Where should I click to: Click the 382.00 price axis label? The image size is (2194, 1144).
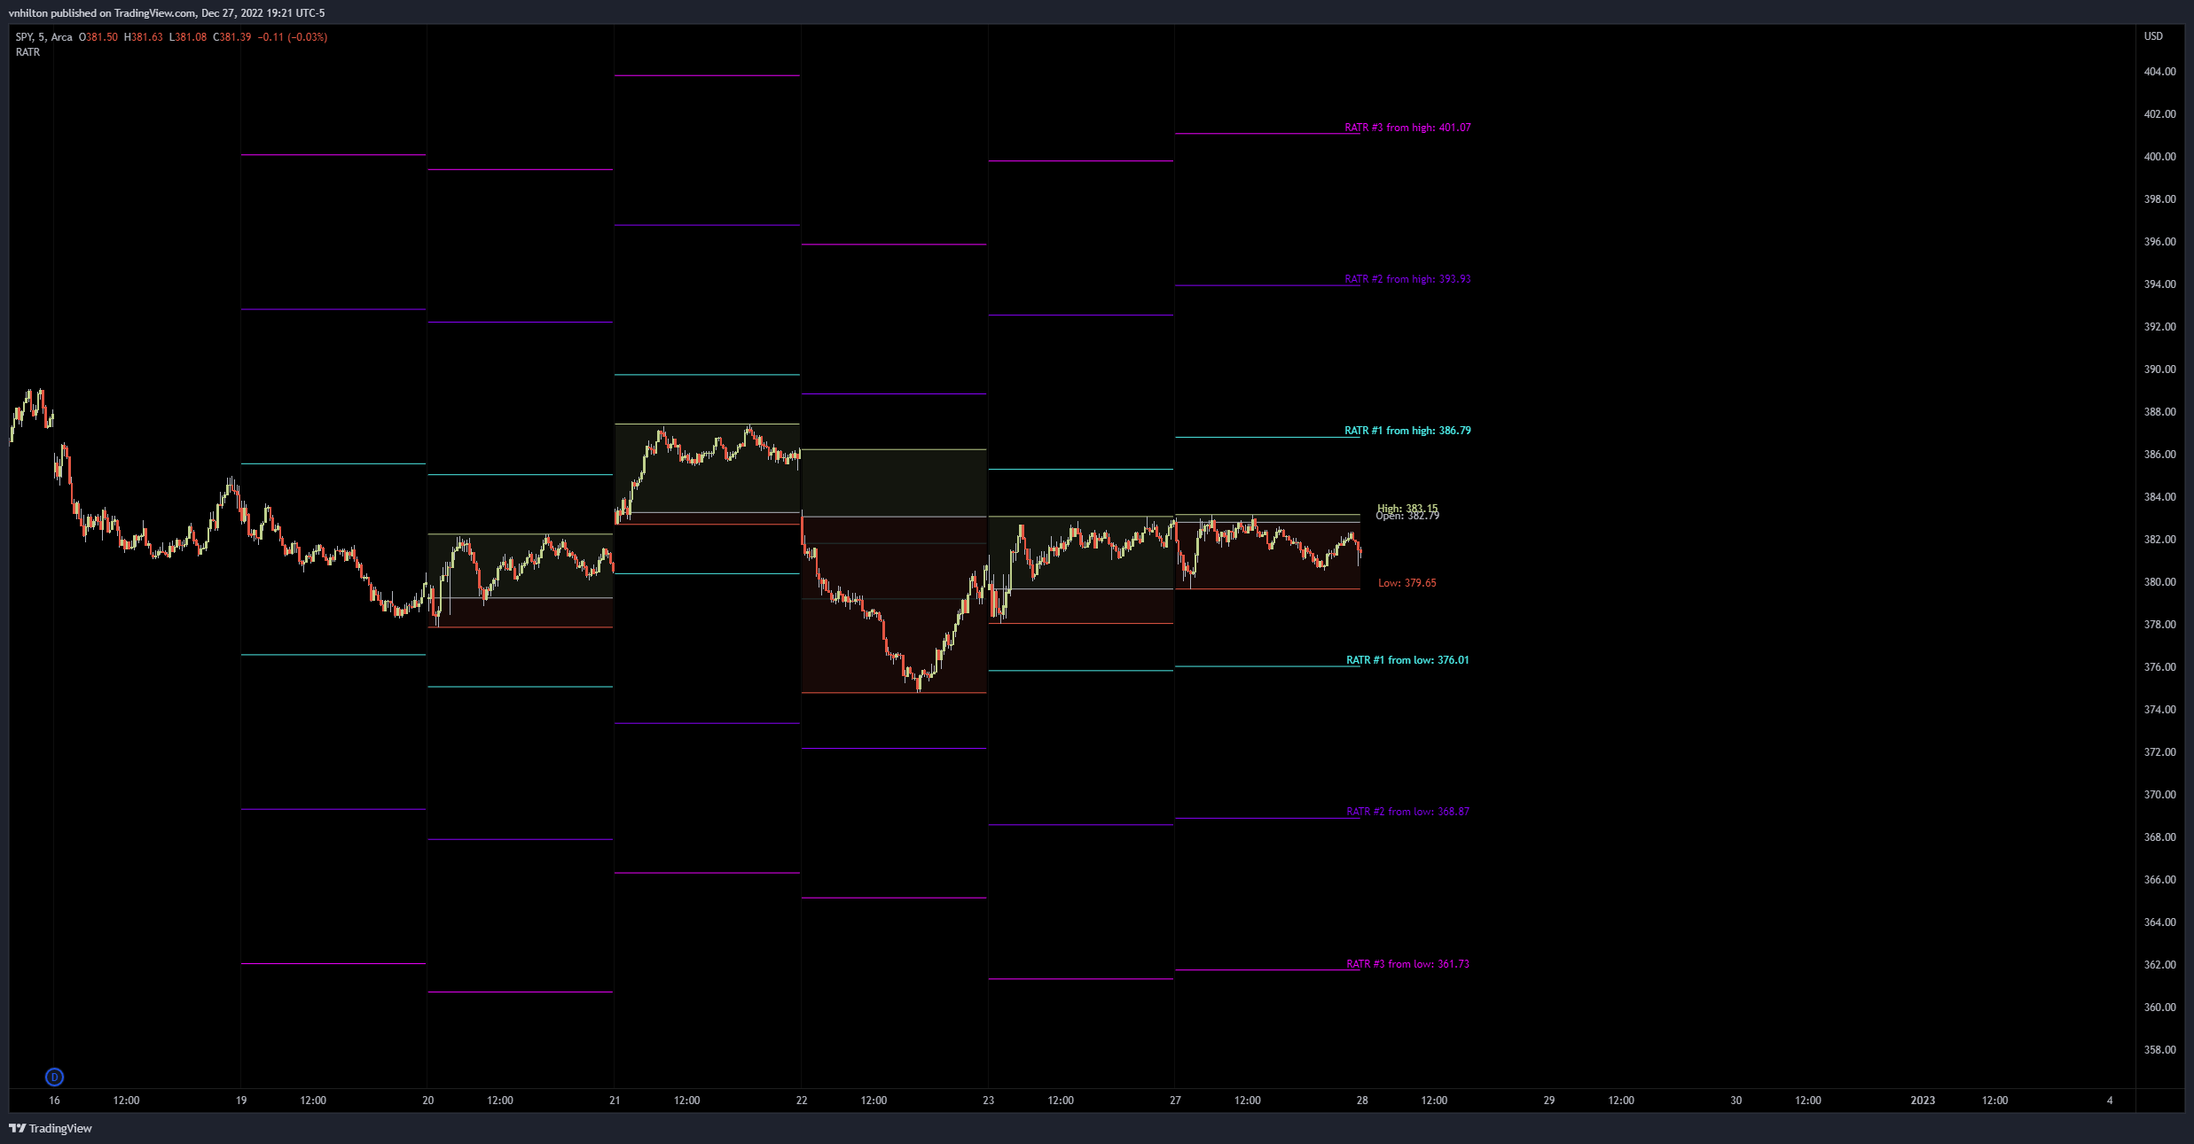[x=2159, y=540]
